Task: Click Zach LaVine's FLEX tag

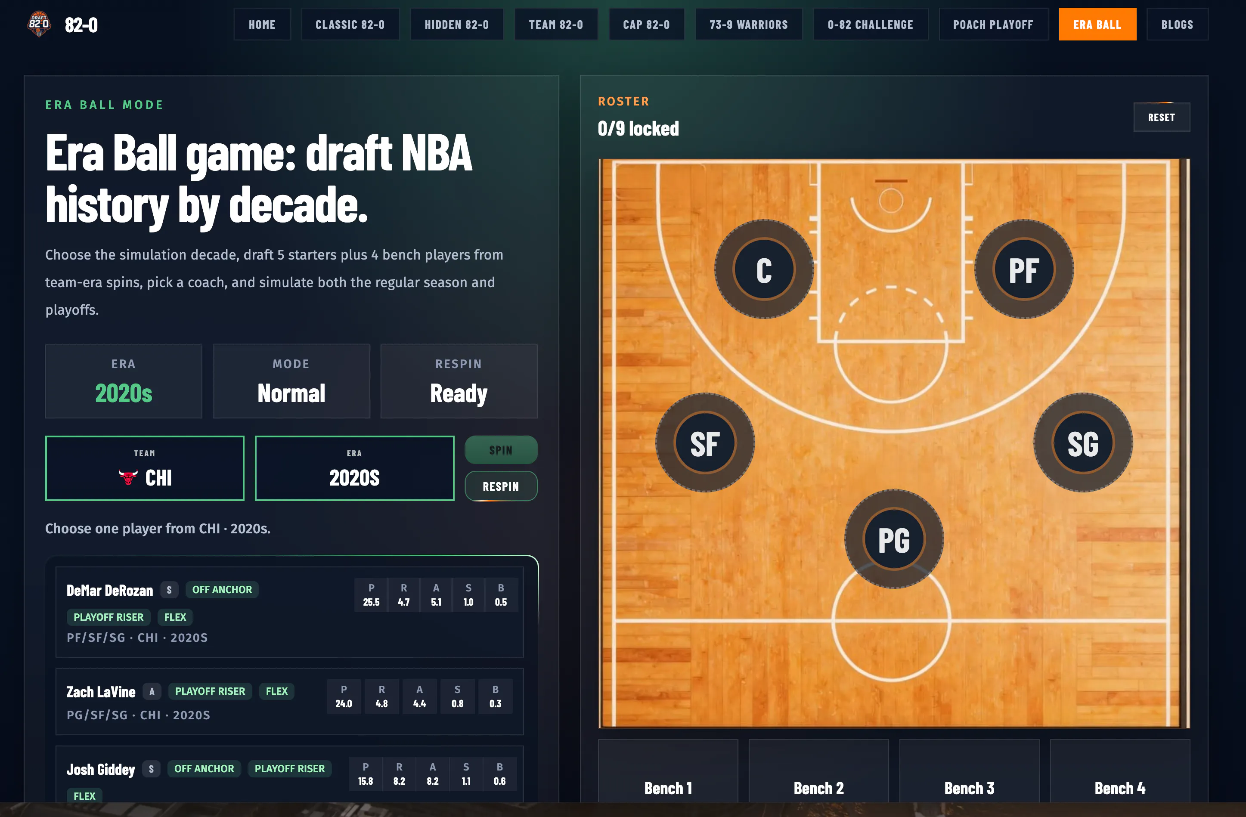Action: 276,691
